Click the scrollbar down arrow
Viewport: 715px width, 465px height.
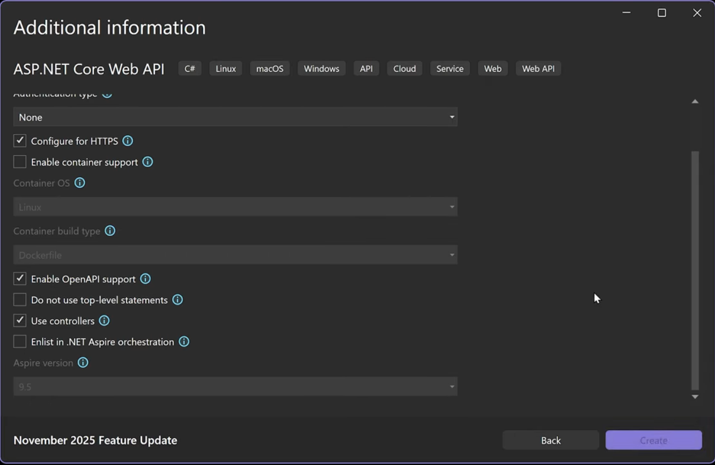tap(695, 397)
